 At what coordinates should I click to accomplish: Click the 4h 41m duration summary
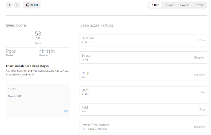click(47, 51)
